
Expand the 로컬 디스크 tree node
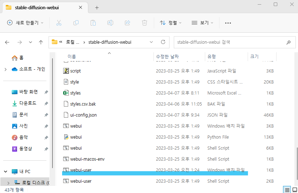click(x=8, y=183)
